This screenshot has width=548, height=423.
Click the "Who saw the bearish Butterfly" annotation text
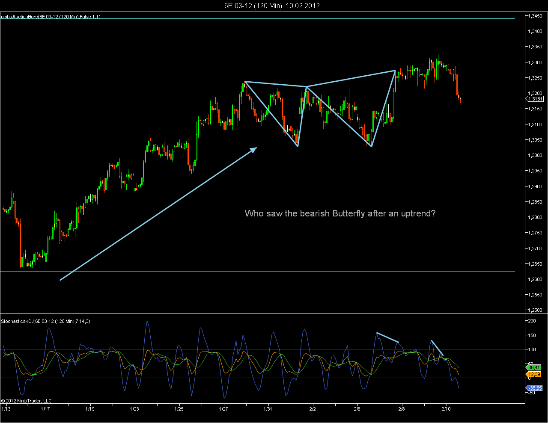pos(340,213)
